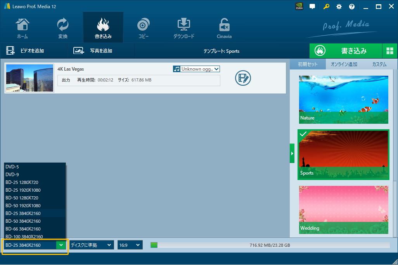This screenshot has height=265, width=398.
Task: Select BD-25 1920X1080 disc option
Action: [x=35, y=190]
